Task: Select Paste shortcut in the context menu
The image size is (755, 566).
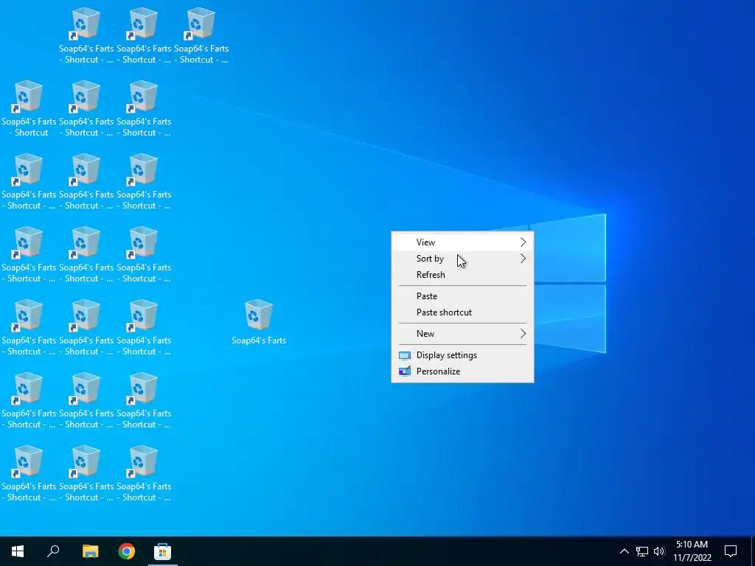Action: [x=462, y=312]
